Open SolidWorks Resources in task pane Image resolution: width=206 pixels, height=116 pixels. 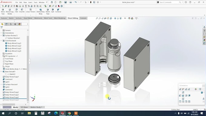204,27
